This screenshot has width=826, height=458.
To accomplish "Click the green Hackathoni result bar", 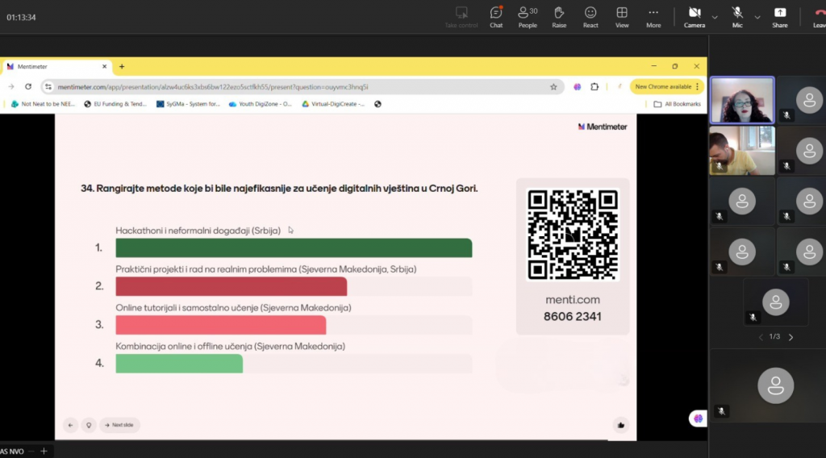I will [294, 248].
